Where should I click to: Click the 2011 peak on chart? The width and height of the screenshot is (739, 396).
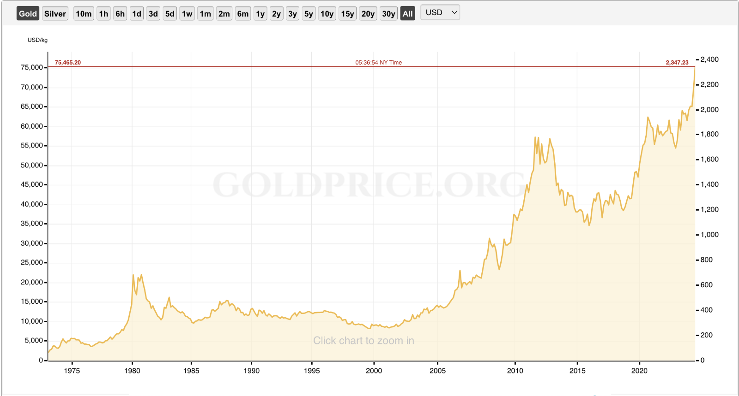tap(535, 137)
